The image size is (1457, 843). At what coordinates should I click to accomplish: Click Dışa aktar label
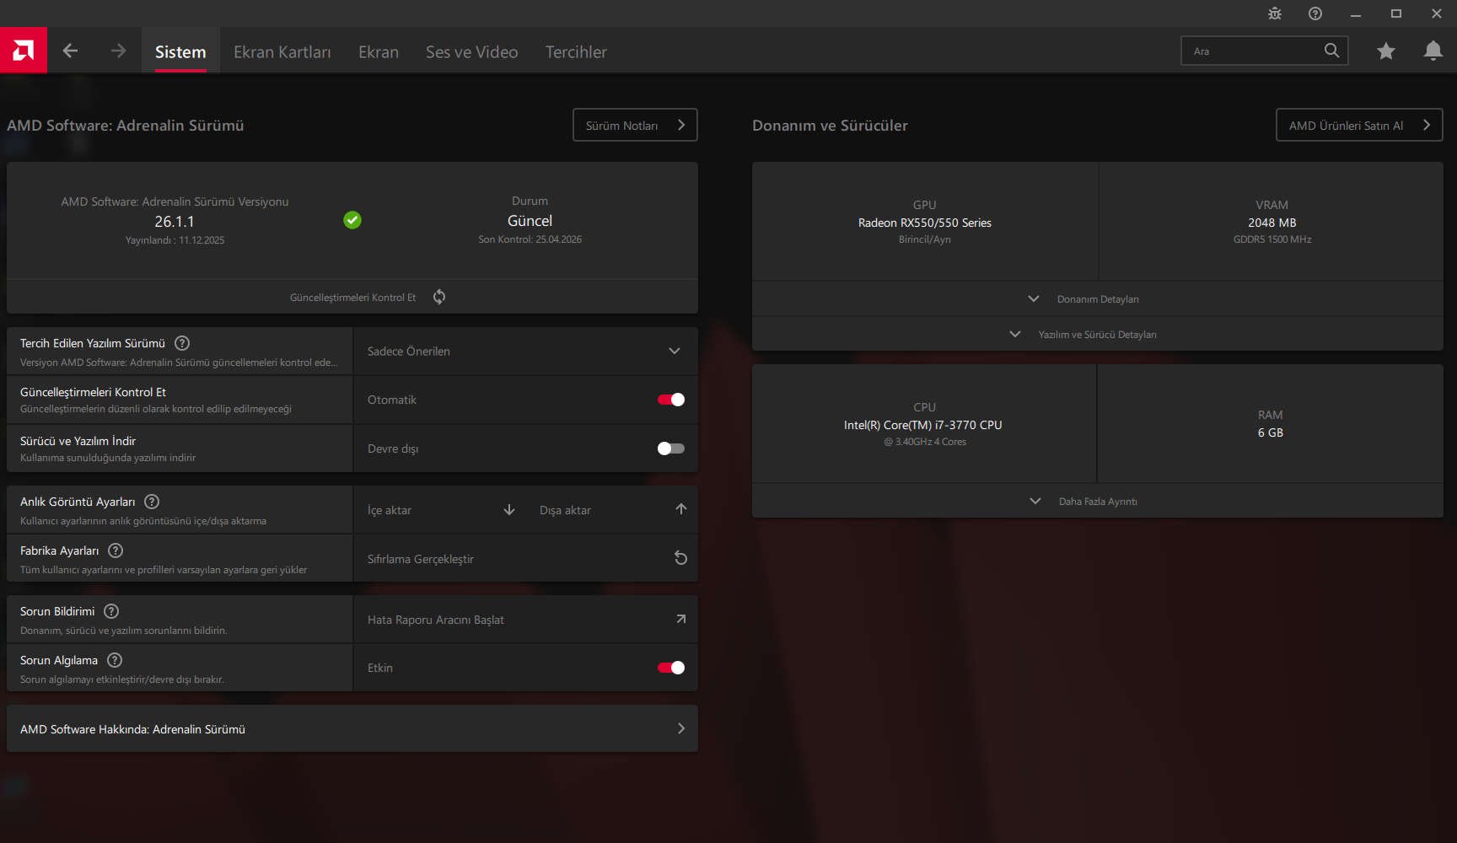565,510
